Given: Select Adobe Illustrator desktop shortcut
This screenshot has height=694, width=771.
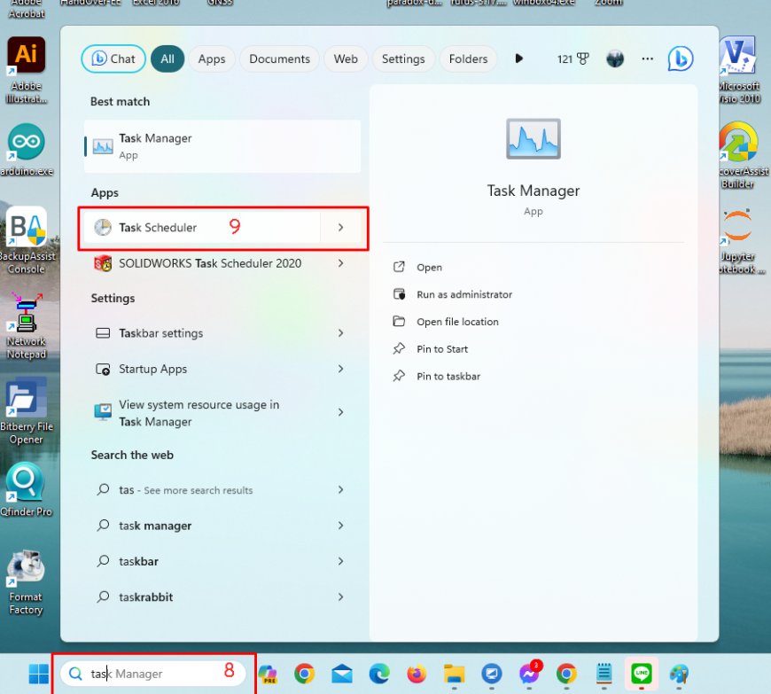Looking at the screenshot, I should point(27,70).
